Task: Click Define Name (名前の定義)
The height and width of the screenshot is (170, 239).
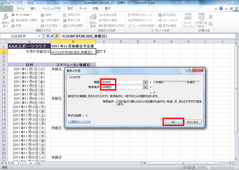Action: click(x=109, y=15)
